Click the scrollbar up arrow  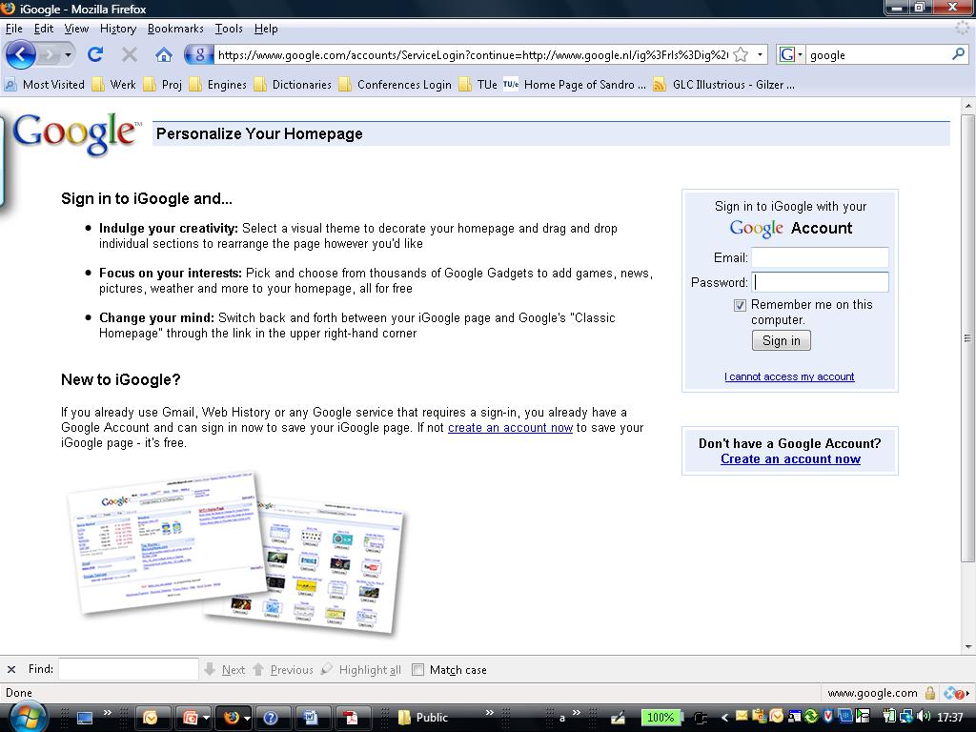[x=967, y=106]
